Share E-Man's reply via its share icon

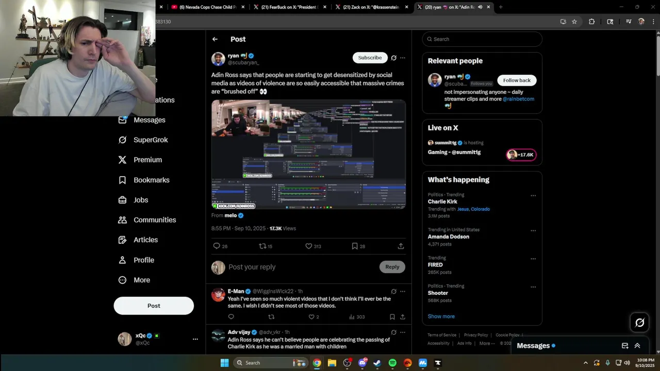click(x=403, y=317)
